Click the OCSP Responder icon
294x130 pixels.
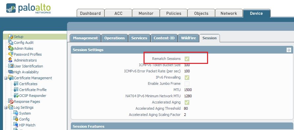click(16, 96)
